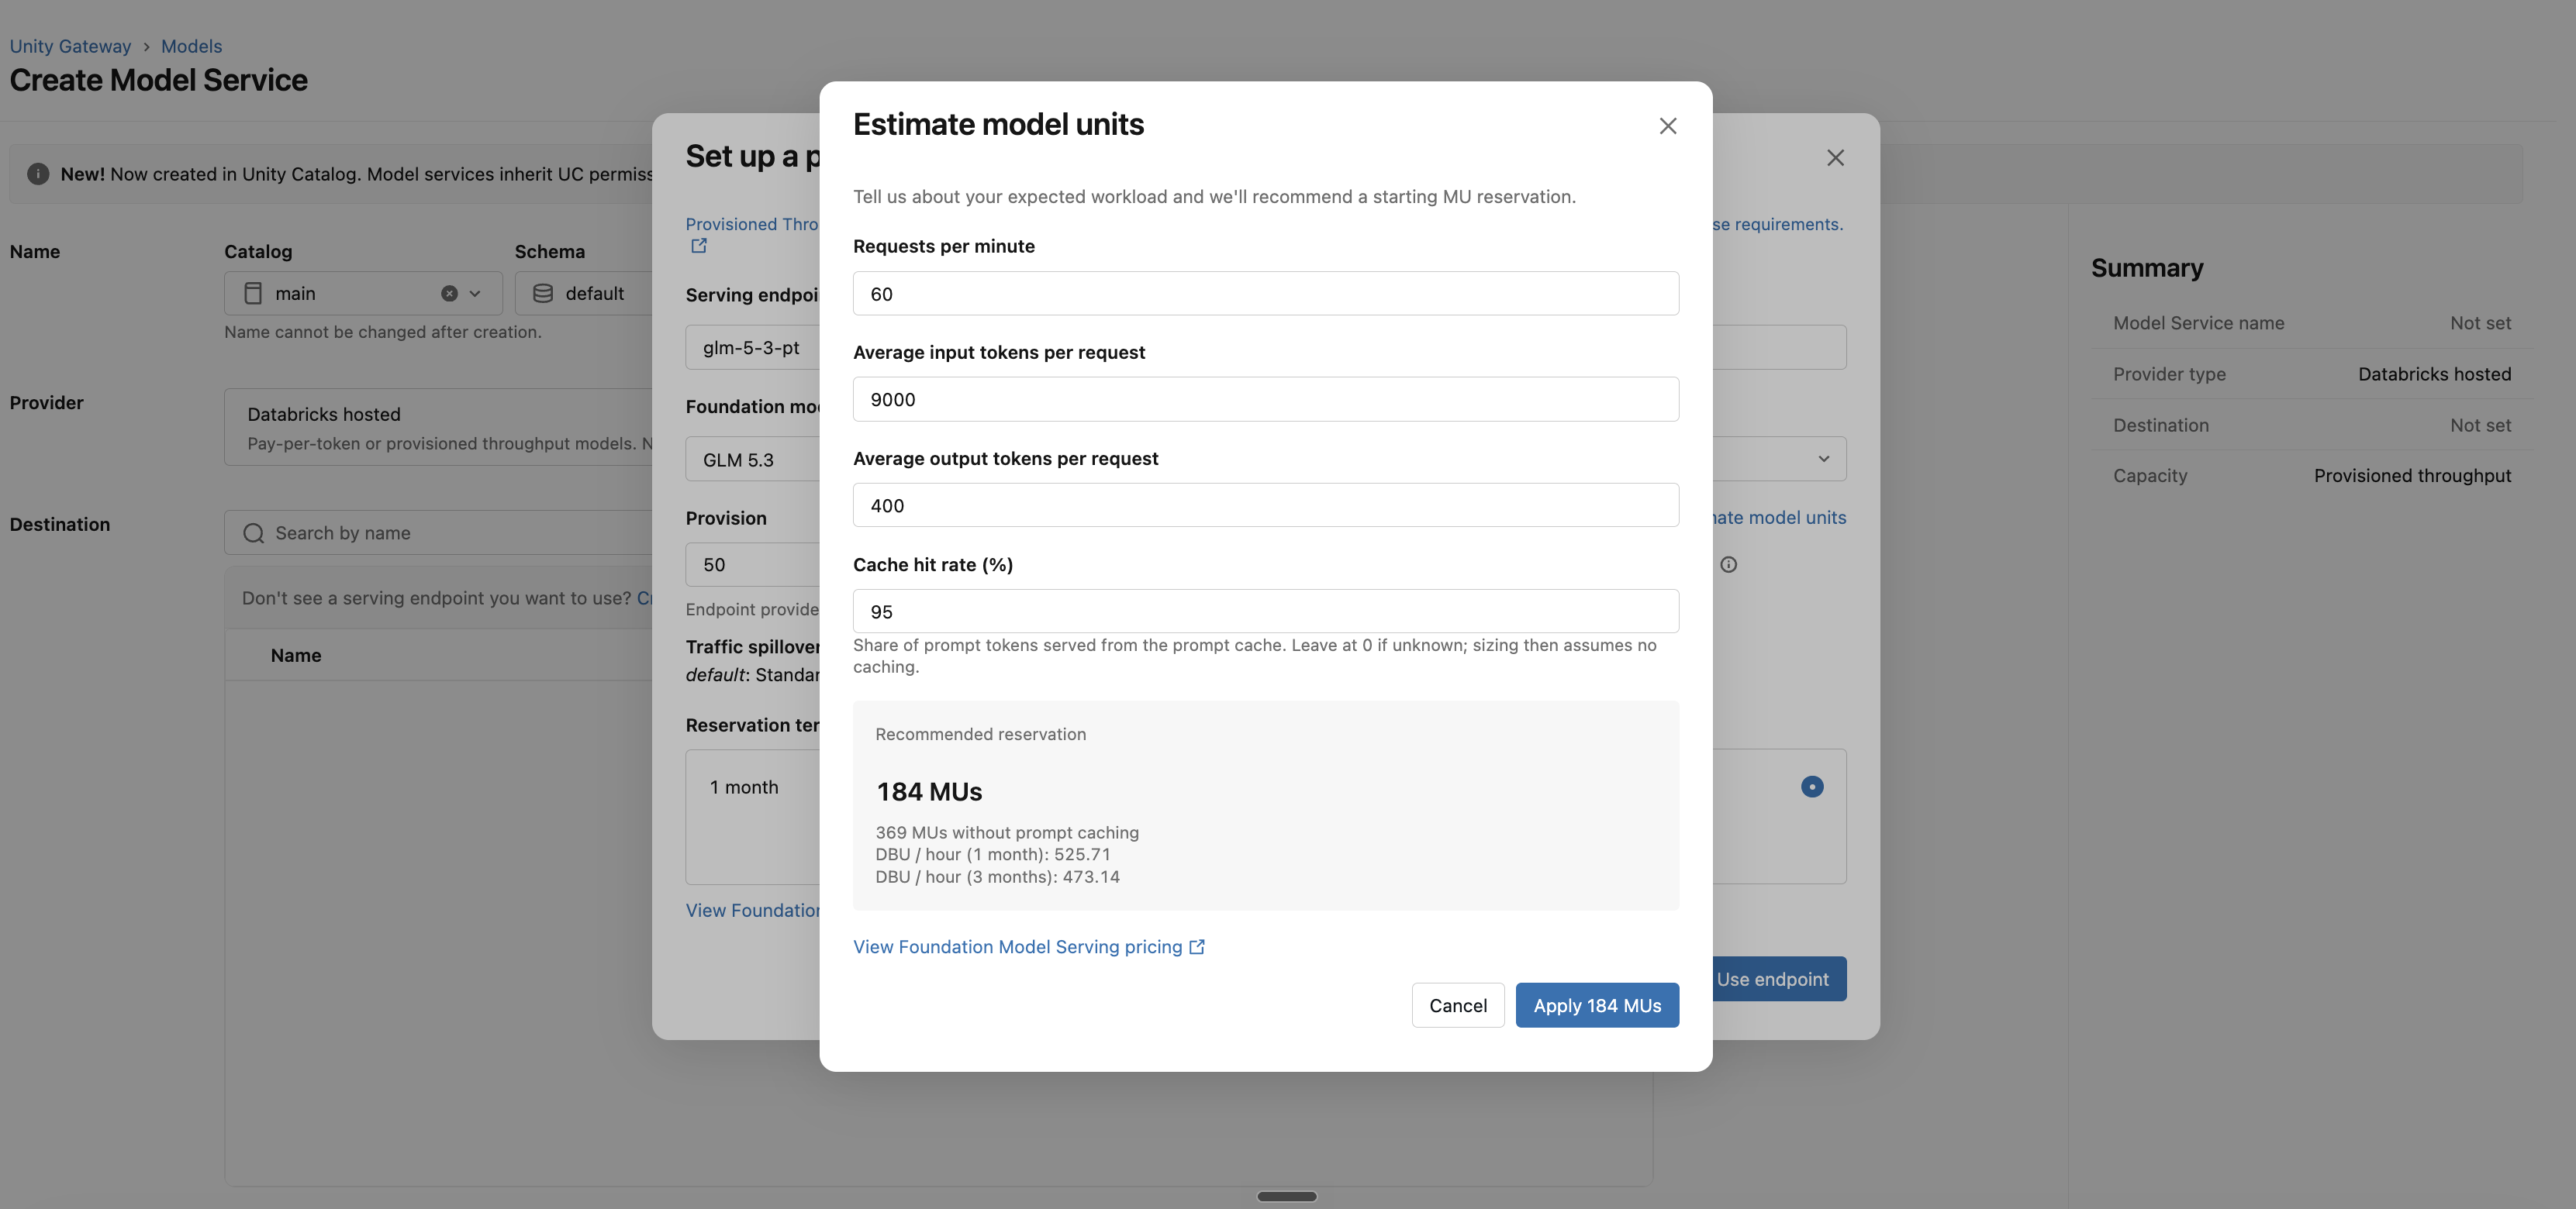Screen dimensions: 2576x1209
Task: Expand the Foundation model chevron dropdown
Action: point(1823,460)
